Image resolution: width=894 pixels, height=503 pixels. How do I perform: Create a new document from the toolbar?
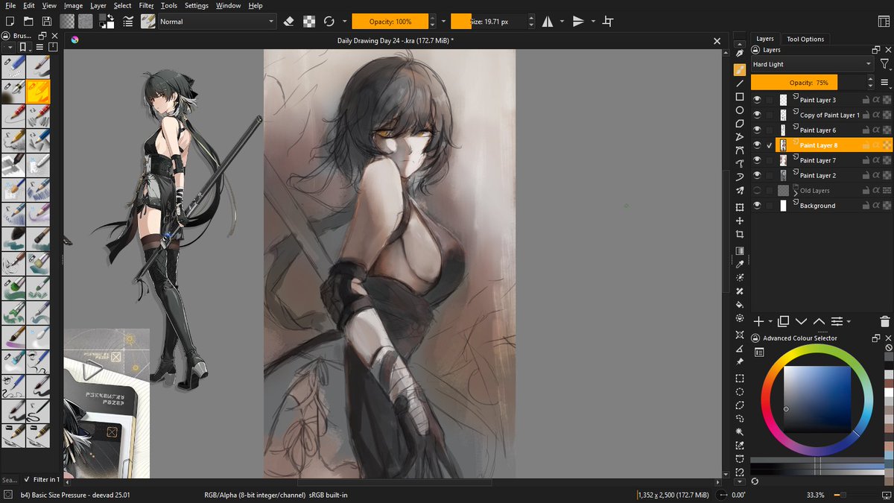pos(10,22)
